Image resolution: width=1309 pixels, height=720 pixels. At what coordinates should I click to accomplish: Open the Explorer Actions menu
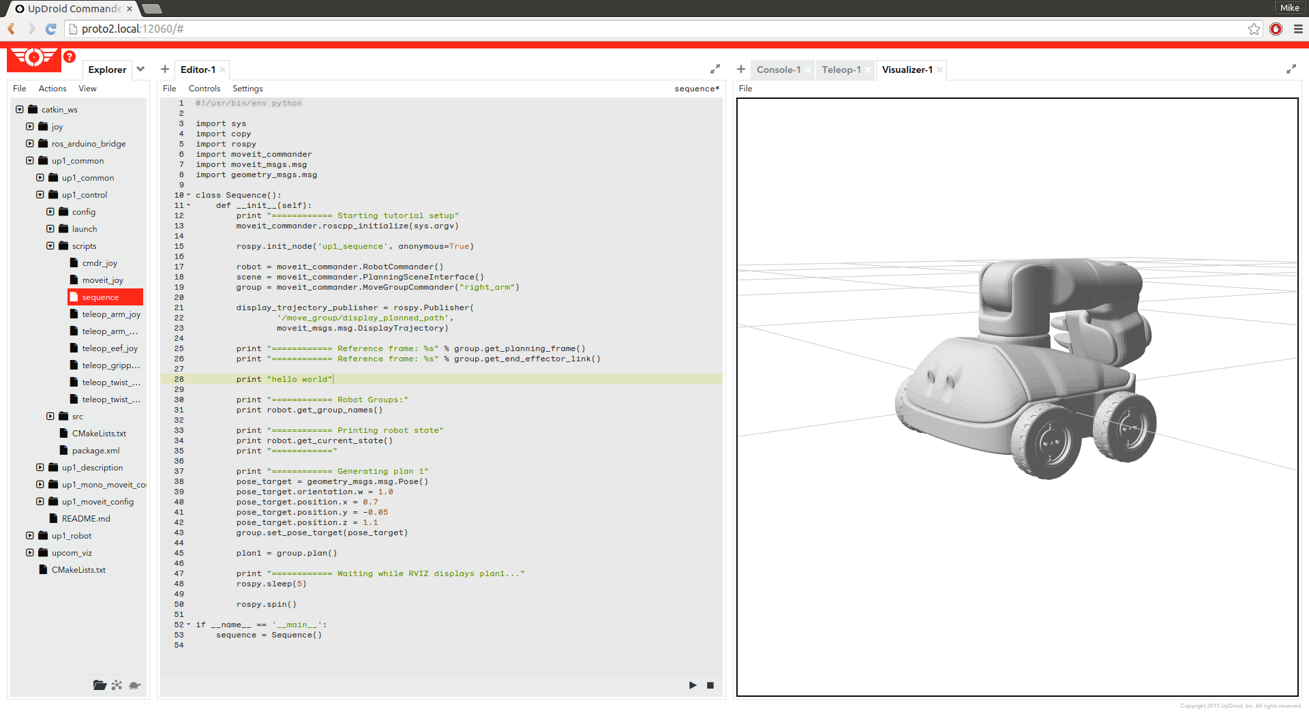click(52, 89)
